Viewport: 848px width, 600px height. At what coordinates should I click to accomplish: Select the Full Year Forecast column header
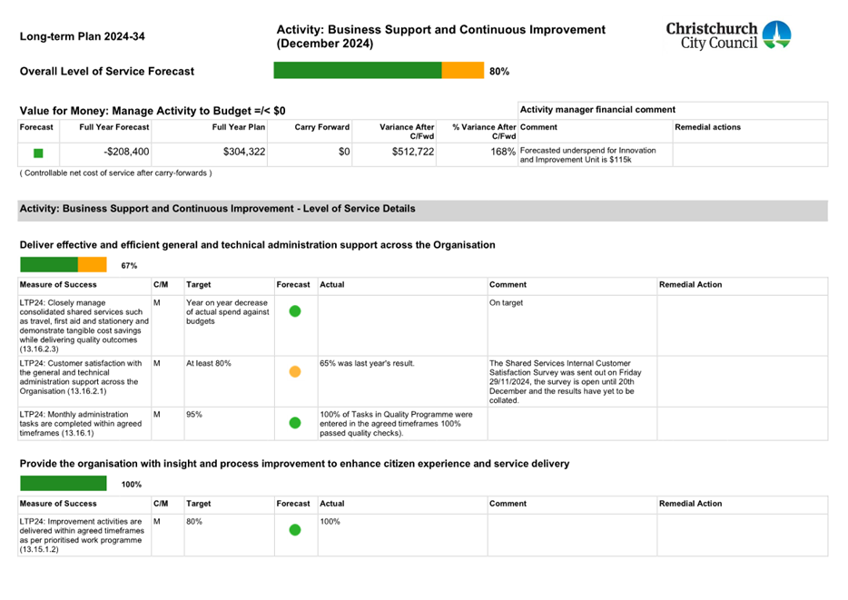click(113, 128)
